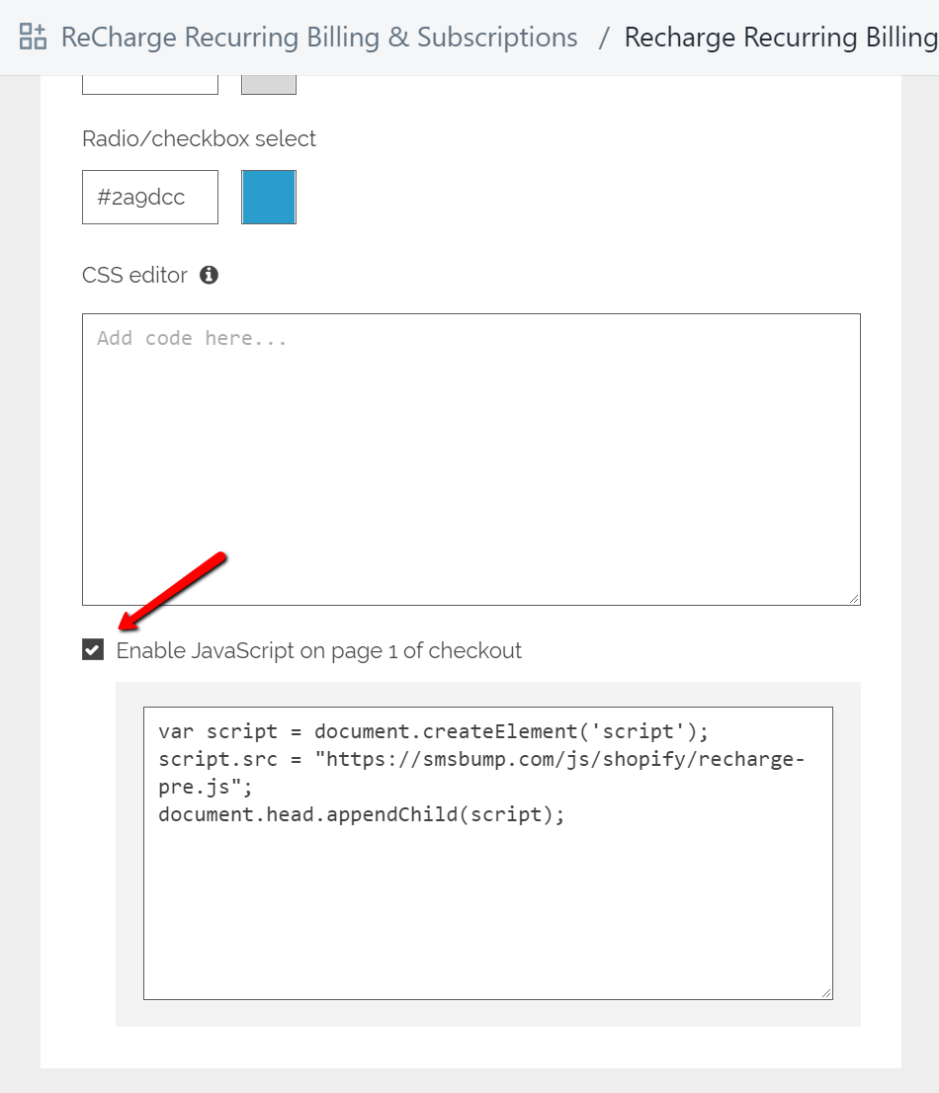The image size is (939, 1093).
Task: Focus the CSS editor text area
Action: [471, 460]
